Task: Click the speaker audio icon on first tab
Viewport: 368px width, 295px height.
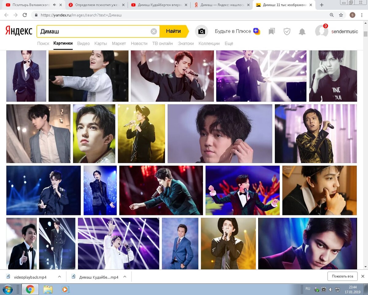Action: (x=54, y=5)
